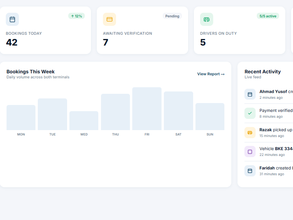
Task: Click the green checkmark icon for Payment verified
Action: pyautogui.click(x=250, y=113)
